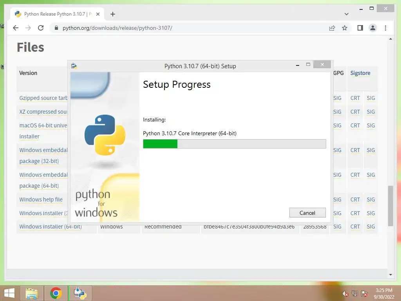Open the tab search chevron
Image resolution: width=401 pixels, height=301 pixels.
pyautogui.click(x=347, y=14)
